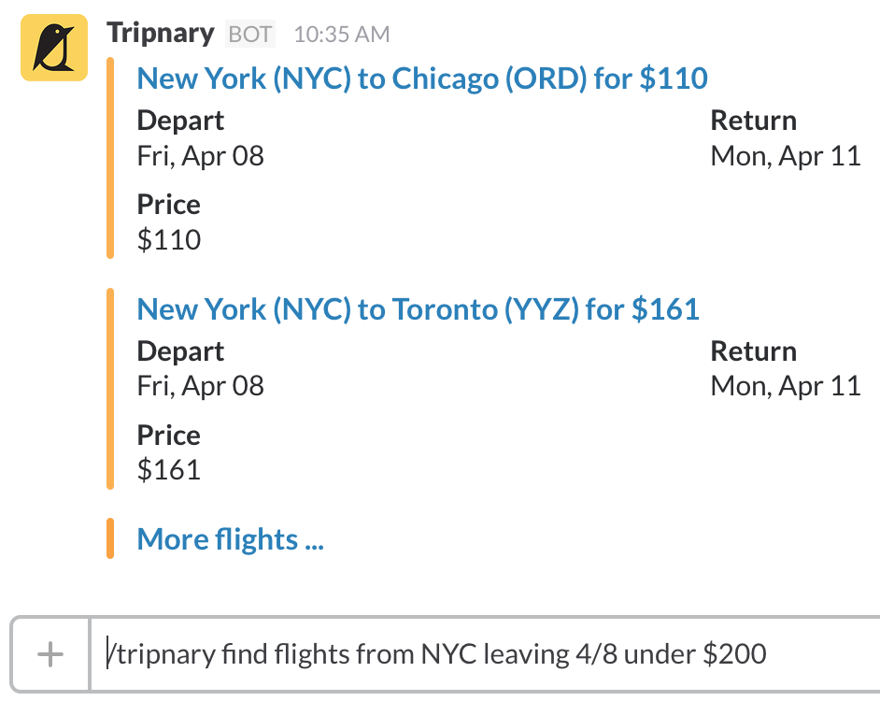
Task: Click Mon, Apr 11 in Toronto result
Action: [x=785, y=386]
